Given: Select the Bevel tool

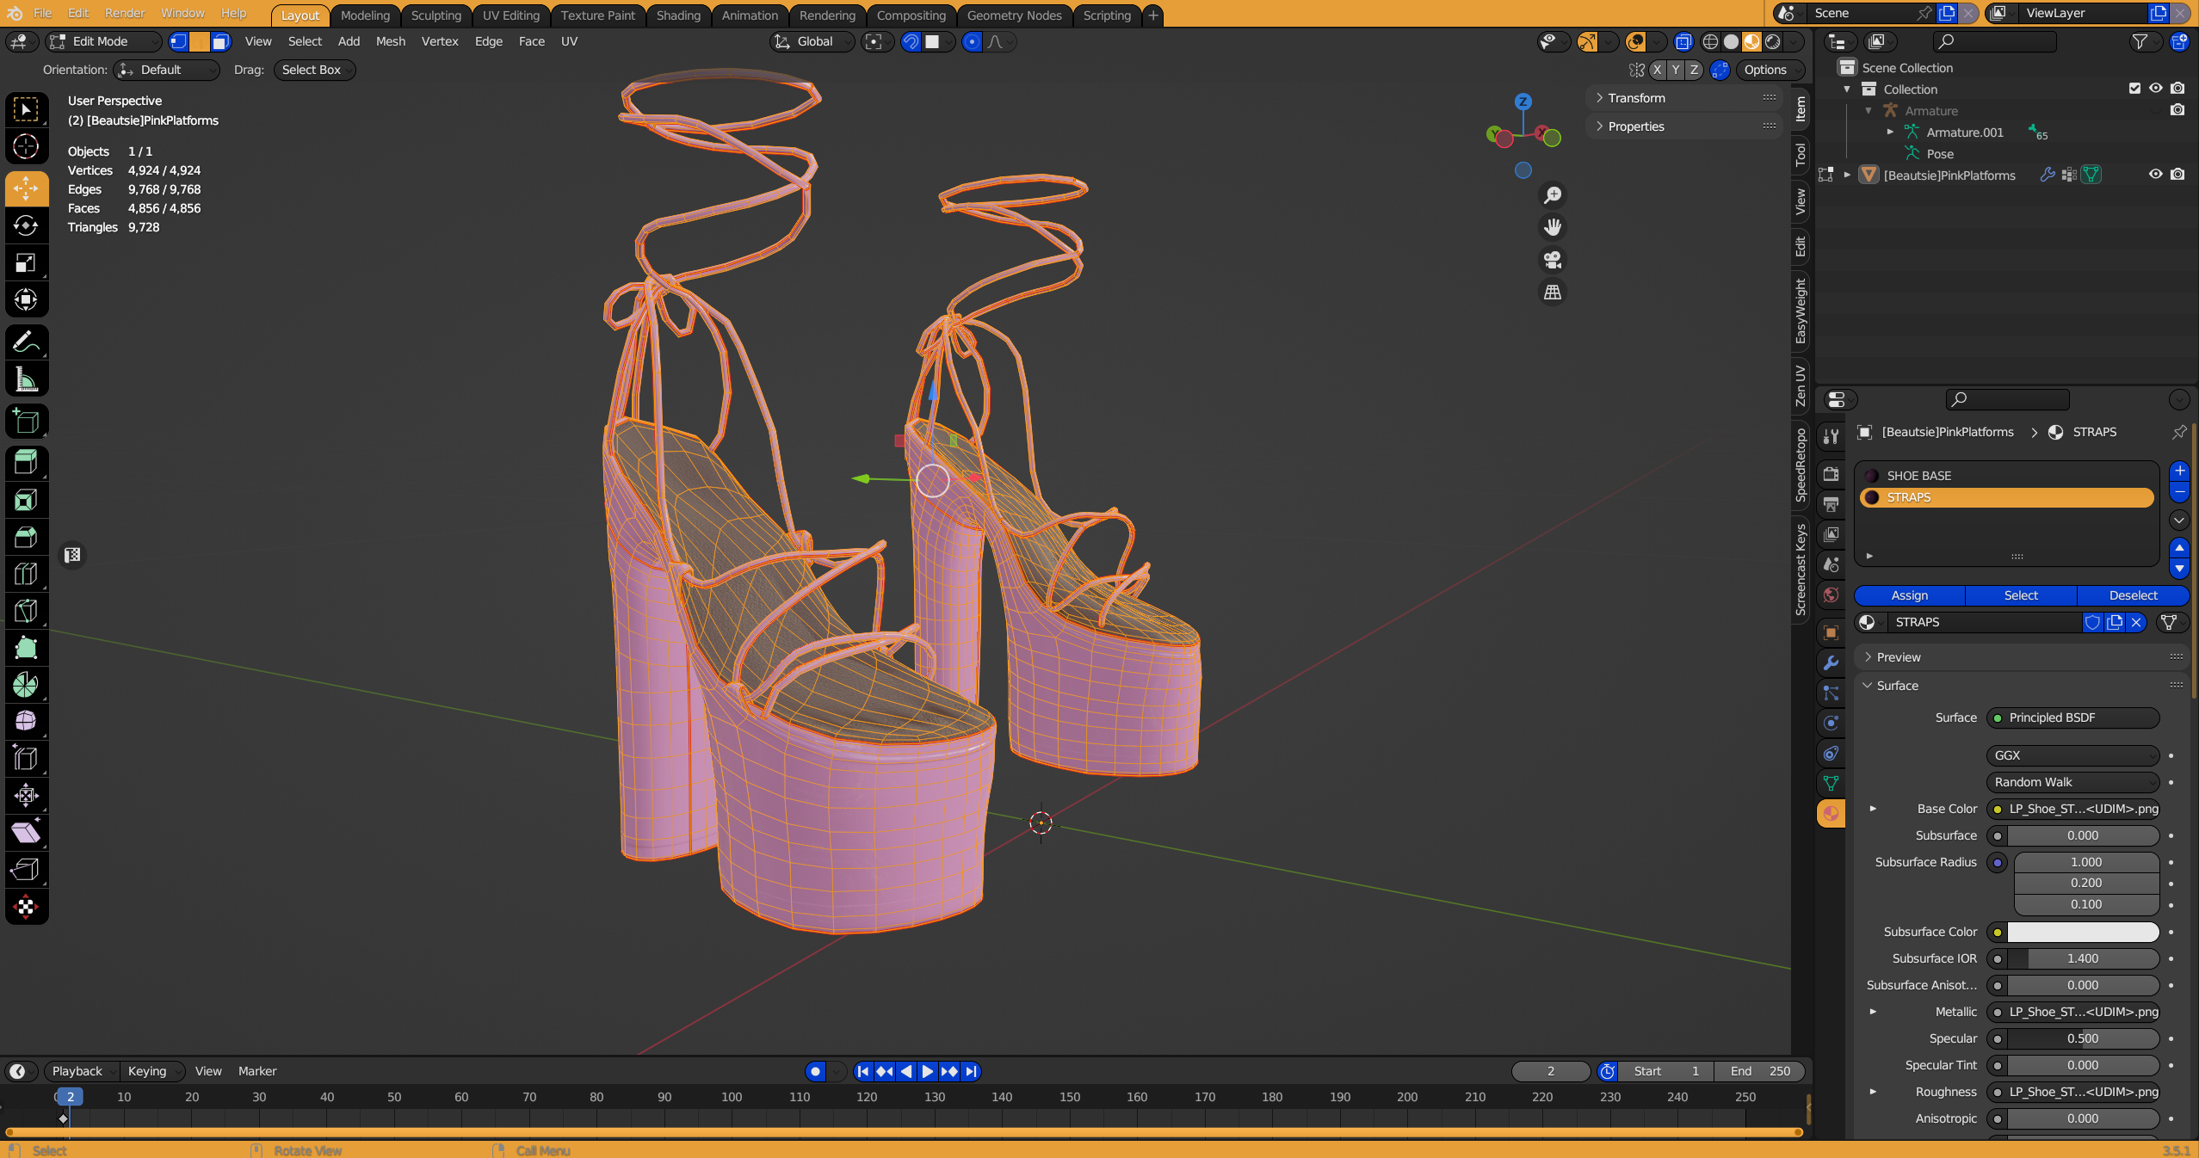Looking at the screenshot, I should (x=26, y=537).
